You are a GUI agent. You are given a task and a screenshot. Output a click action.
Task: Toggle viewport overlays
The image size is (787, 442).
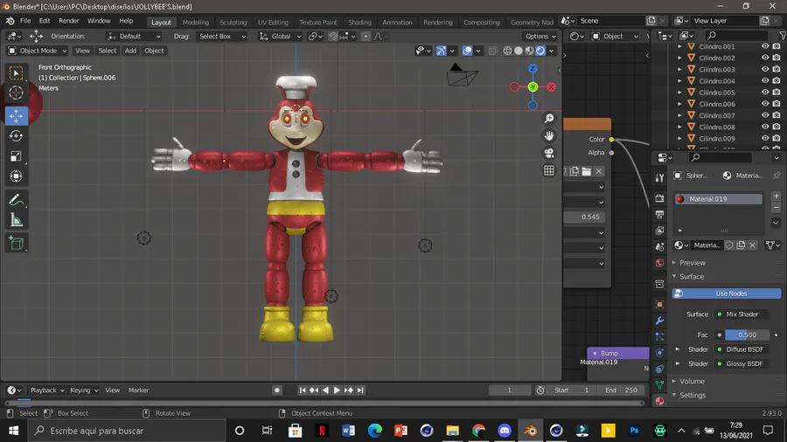467,51
